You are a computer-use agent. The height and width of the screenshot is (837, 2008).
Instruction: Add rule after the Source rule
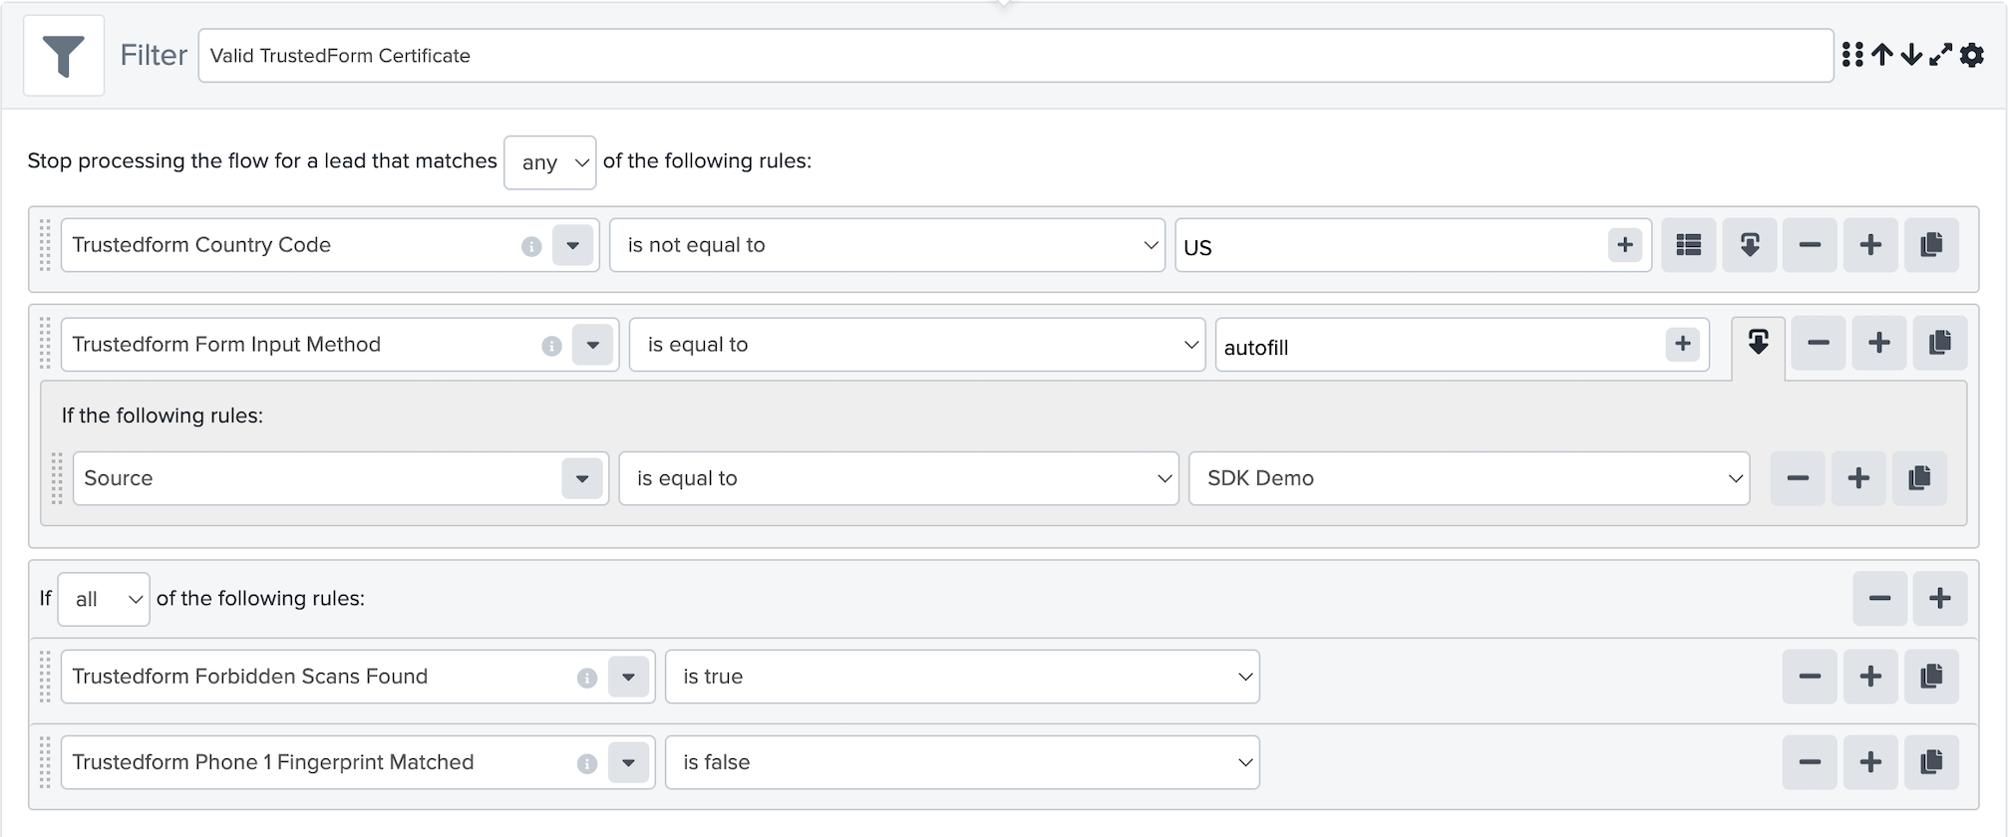click(1859, 478)
